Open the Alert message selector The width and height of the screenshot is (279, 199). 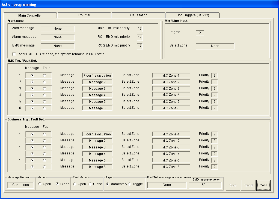tap(58, 29)
